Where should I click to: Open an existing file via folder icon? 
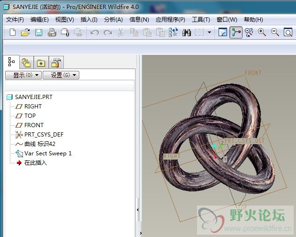pos(25,32)
